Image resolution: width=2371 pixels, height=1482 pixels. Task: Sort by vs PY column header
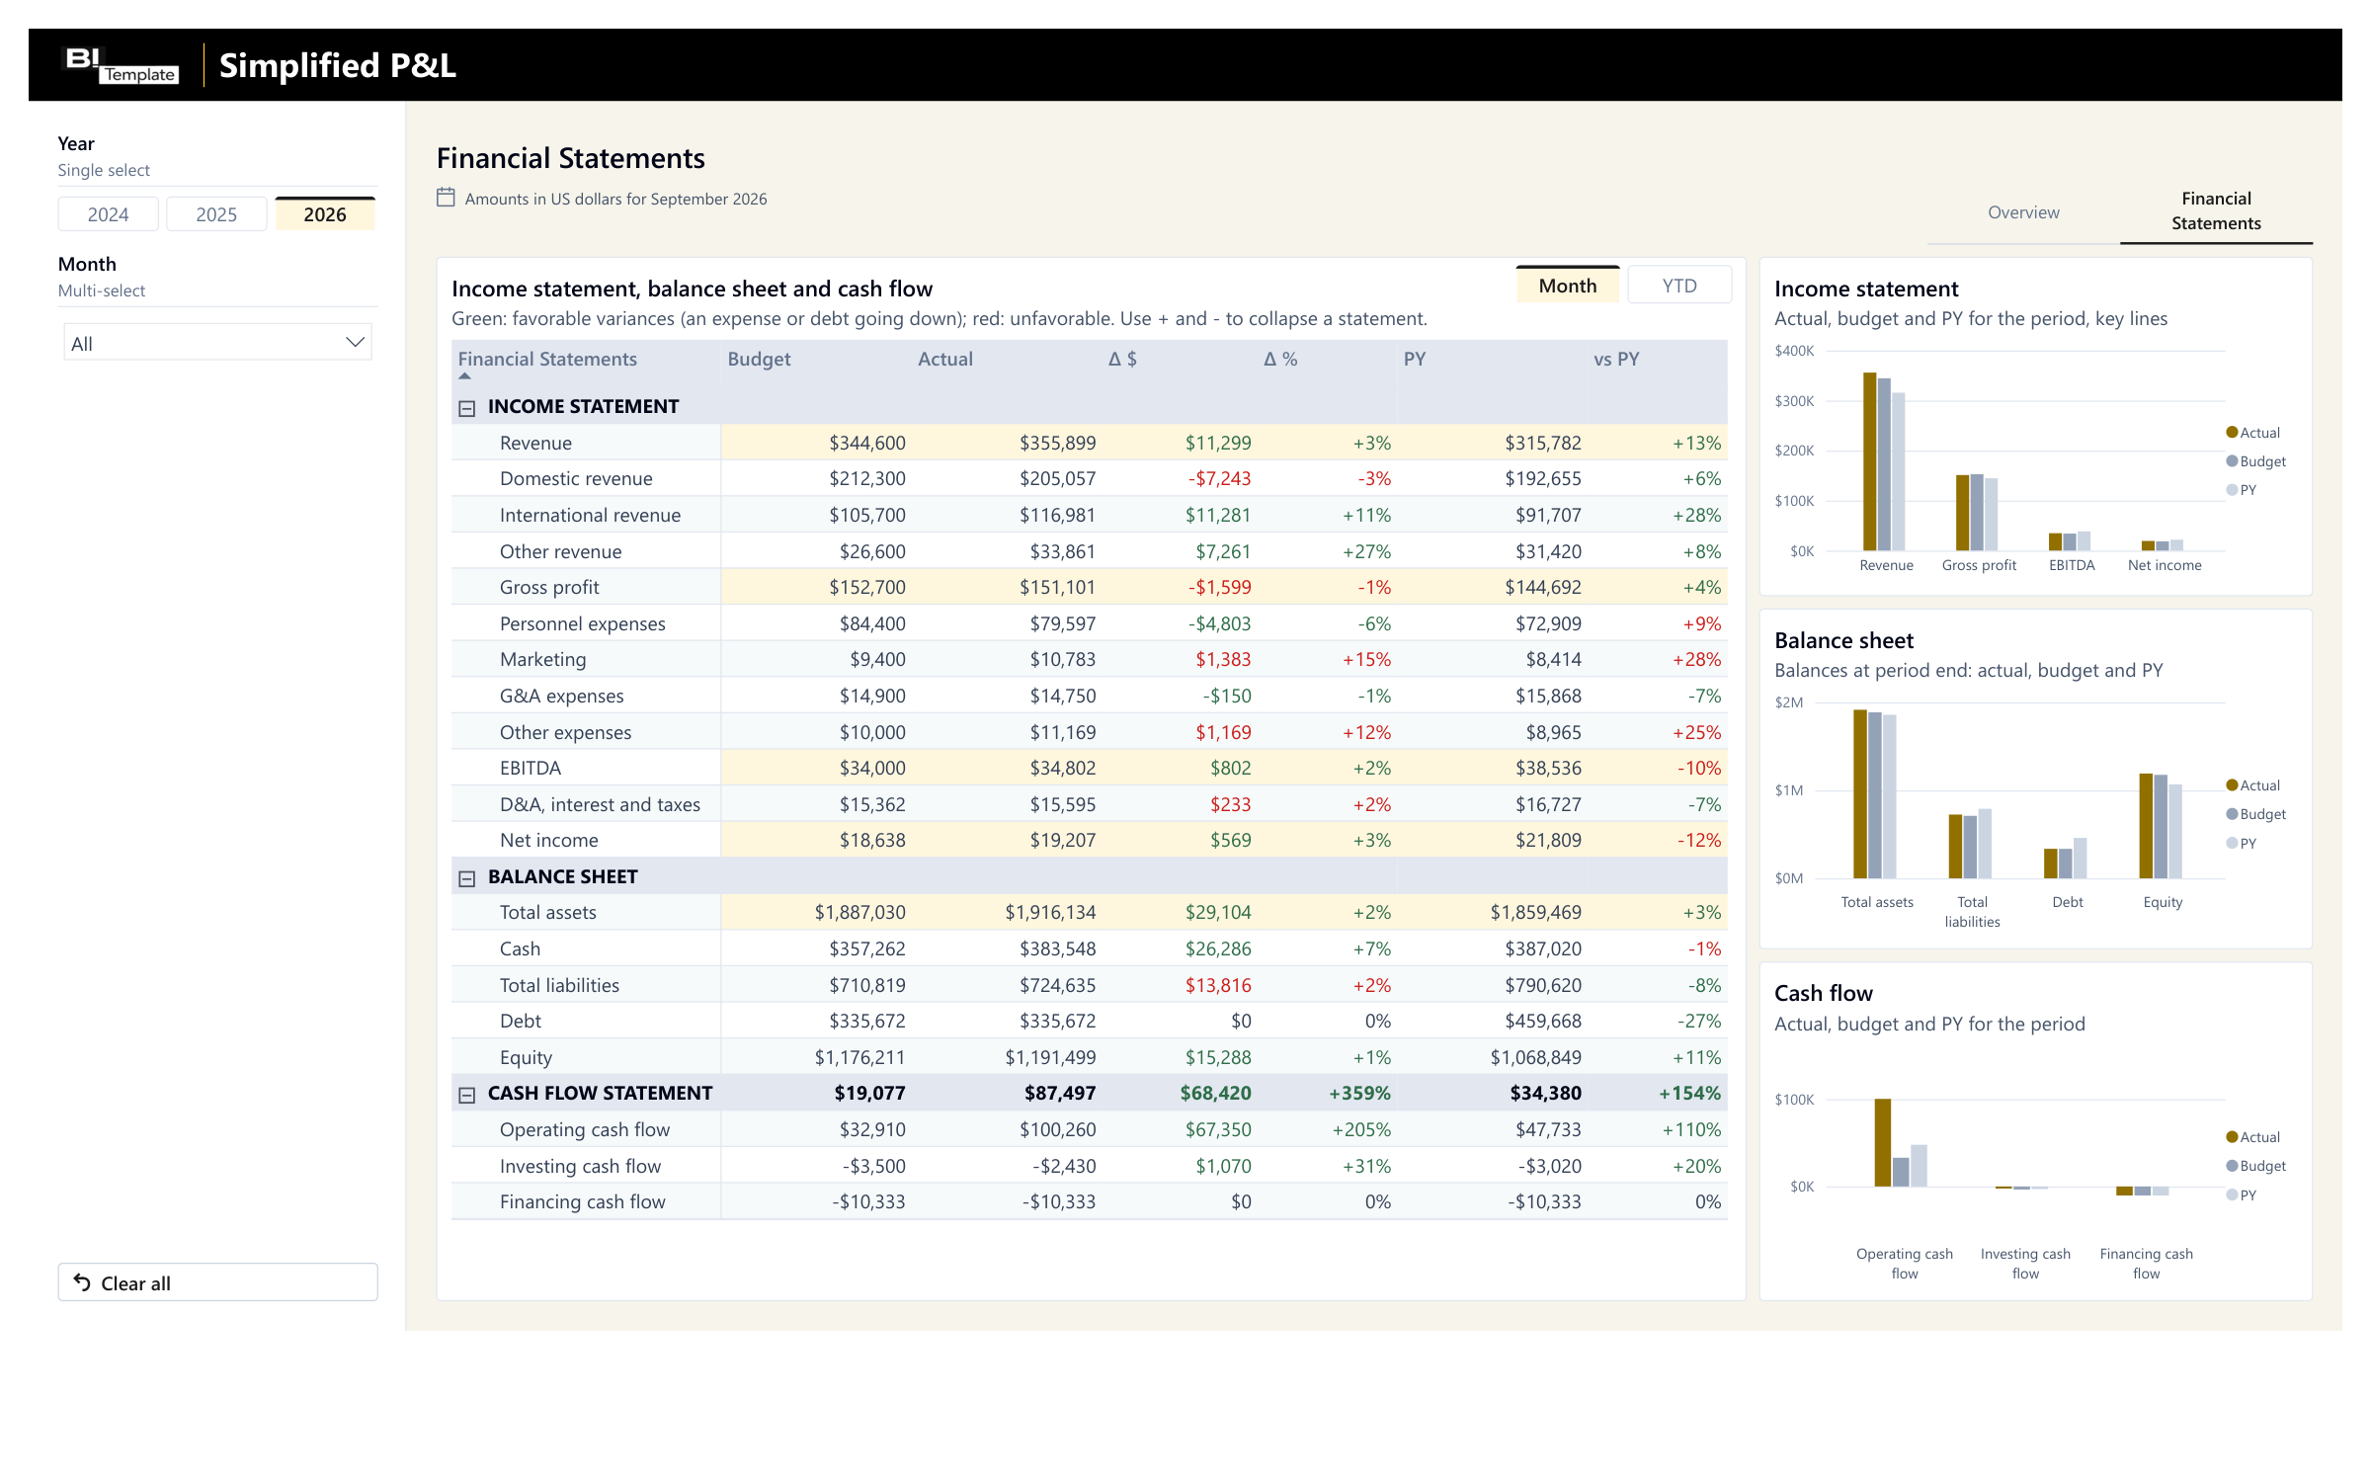pyautogui.click(x=1616, y=359)
